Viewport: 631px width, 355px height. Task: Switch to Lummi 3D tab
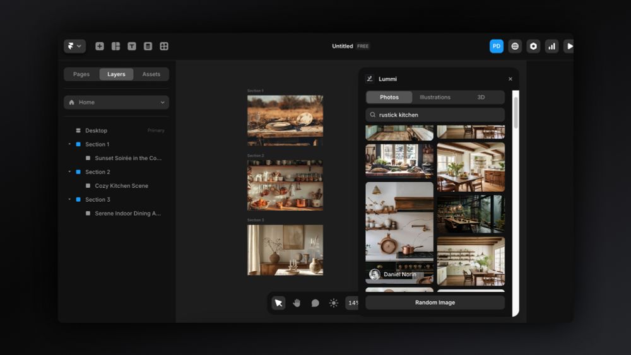point(481,97)
